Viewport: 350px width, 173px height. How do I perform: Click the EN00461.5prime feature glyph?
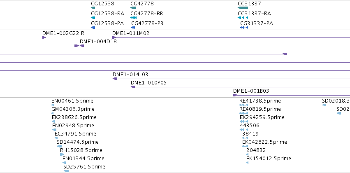pos(53,105)
